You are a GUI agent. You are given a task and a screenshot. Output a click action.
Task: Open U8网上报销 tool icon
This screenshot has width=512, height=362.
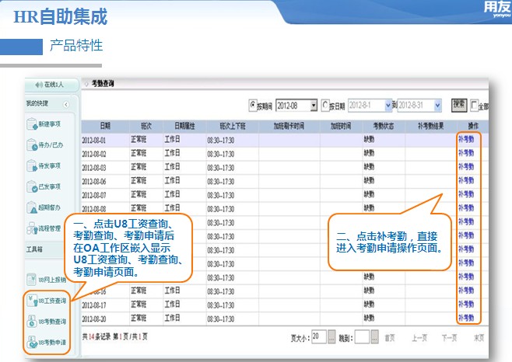[32, 280]
